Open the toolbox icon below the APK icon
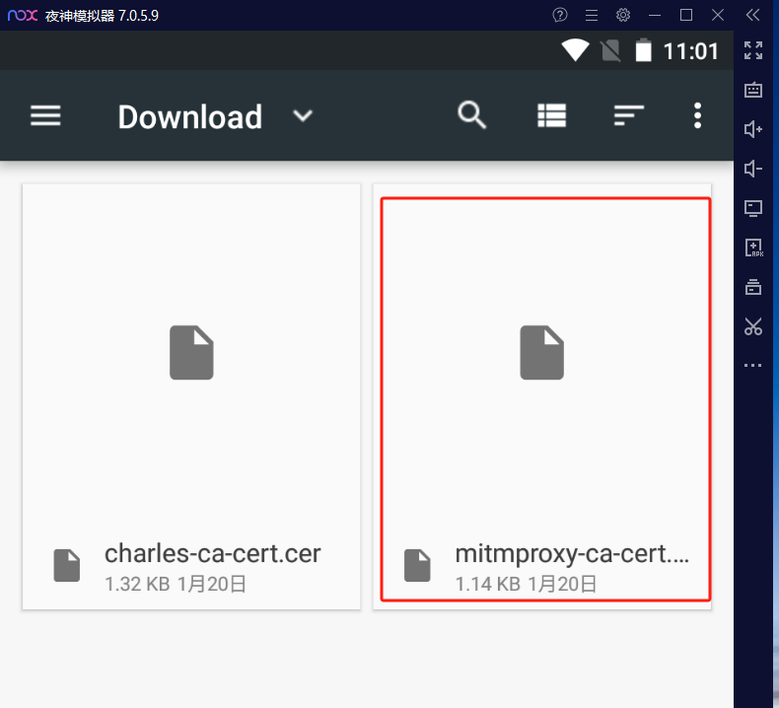Image resolution: width=779 pixels, height=708 pixels. 753,287
